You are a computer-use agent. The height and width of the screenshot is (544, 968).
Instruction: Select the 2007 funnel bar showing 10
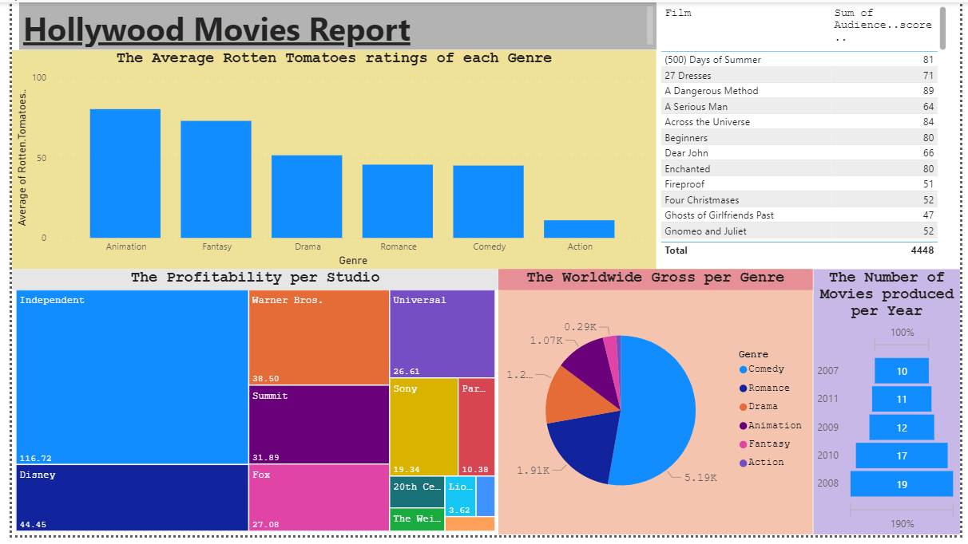pos(902,370)
